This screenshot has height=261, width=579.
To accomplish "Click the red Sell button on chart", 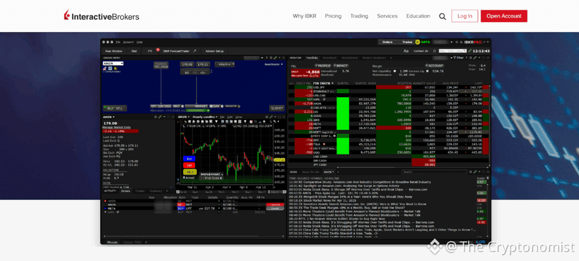I will tap(189, 165).
